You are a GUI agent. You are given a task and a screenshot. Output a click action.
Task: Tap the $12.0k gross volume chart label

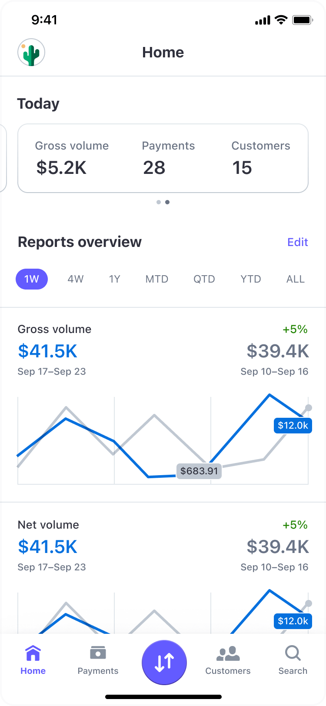coord(293,425)
